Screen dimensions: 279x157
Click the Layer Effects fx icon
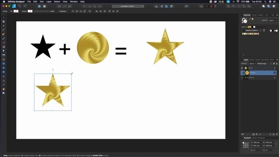(x=260, y=134)
